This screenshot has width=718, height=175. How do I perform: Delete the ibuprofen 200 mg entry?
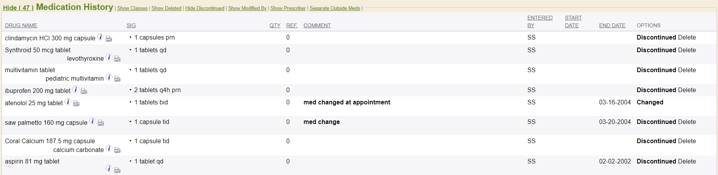click(687, 90)
